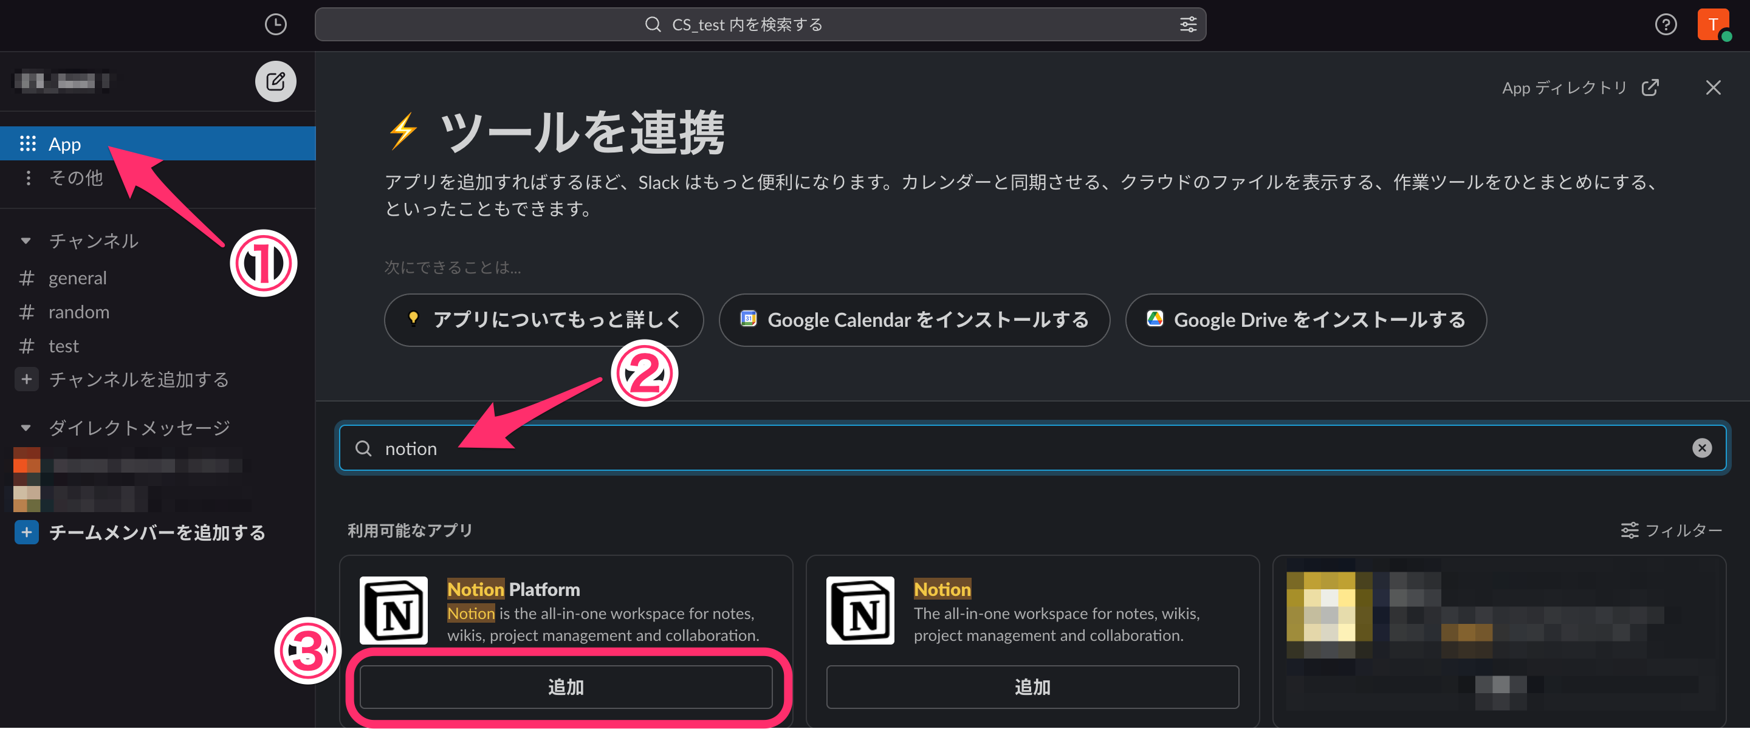Close the ツールを連携 panel with X
Viewport: 1750px width, 729px height.
point(1713,87)
